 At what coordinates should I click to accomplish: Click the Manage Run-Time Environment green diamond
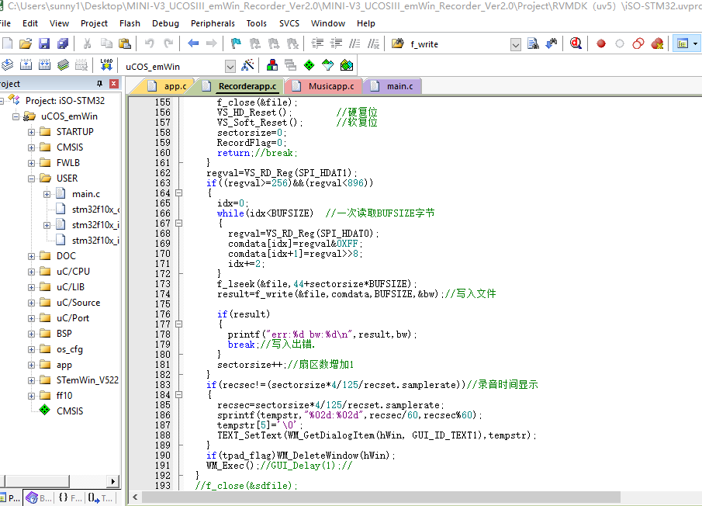coord(309,66)
